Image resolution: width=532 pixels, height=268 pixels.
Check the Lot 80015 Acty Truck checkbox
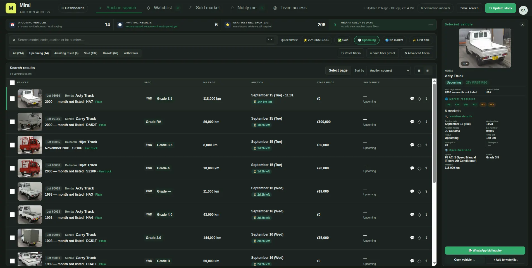[x=12, y=191]
